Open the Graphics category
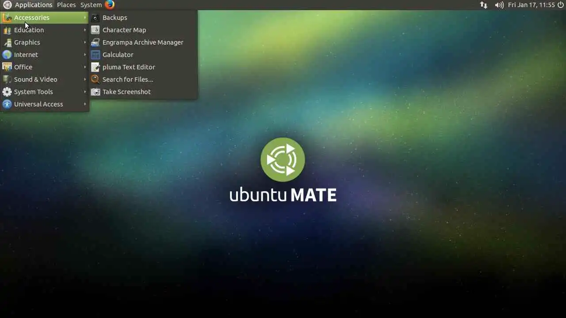 click(45, 42)
